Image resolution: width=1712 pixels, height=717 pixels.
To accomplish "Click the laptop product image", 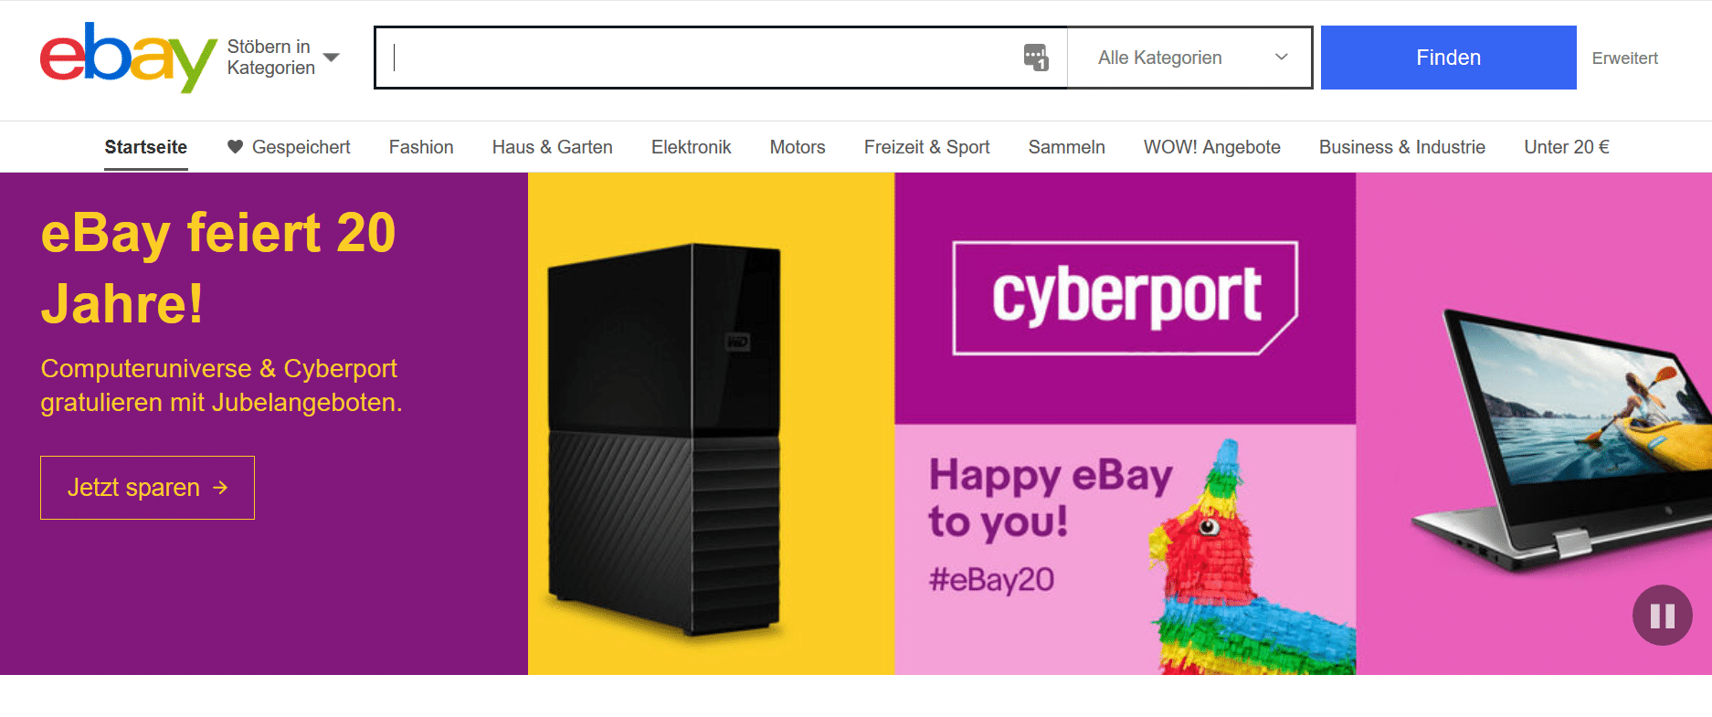I will (x=1562, y=438).
